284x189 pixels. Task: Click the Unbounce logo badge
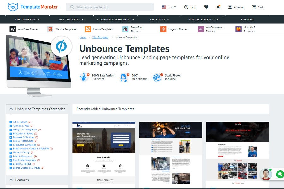click(x=62, y=46)
